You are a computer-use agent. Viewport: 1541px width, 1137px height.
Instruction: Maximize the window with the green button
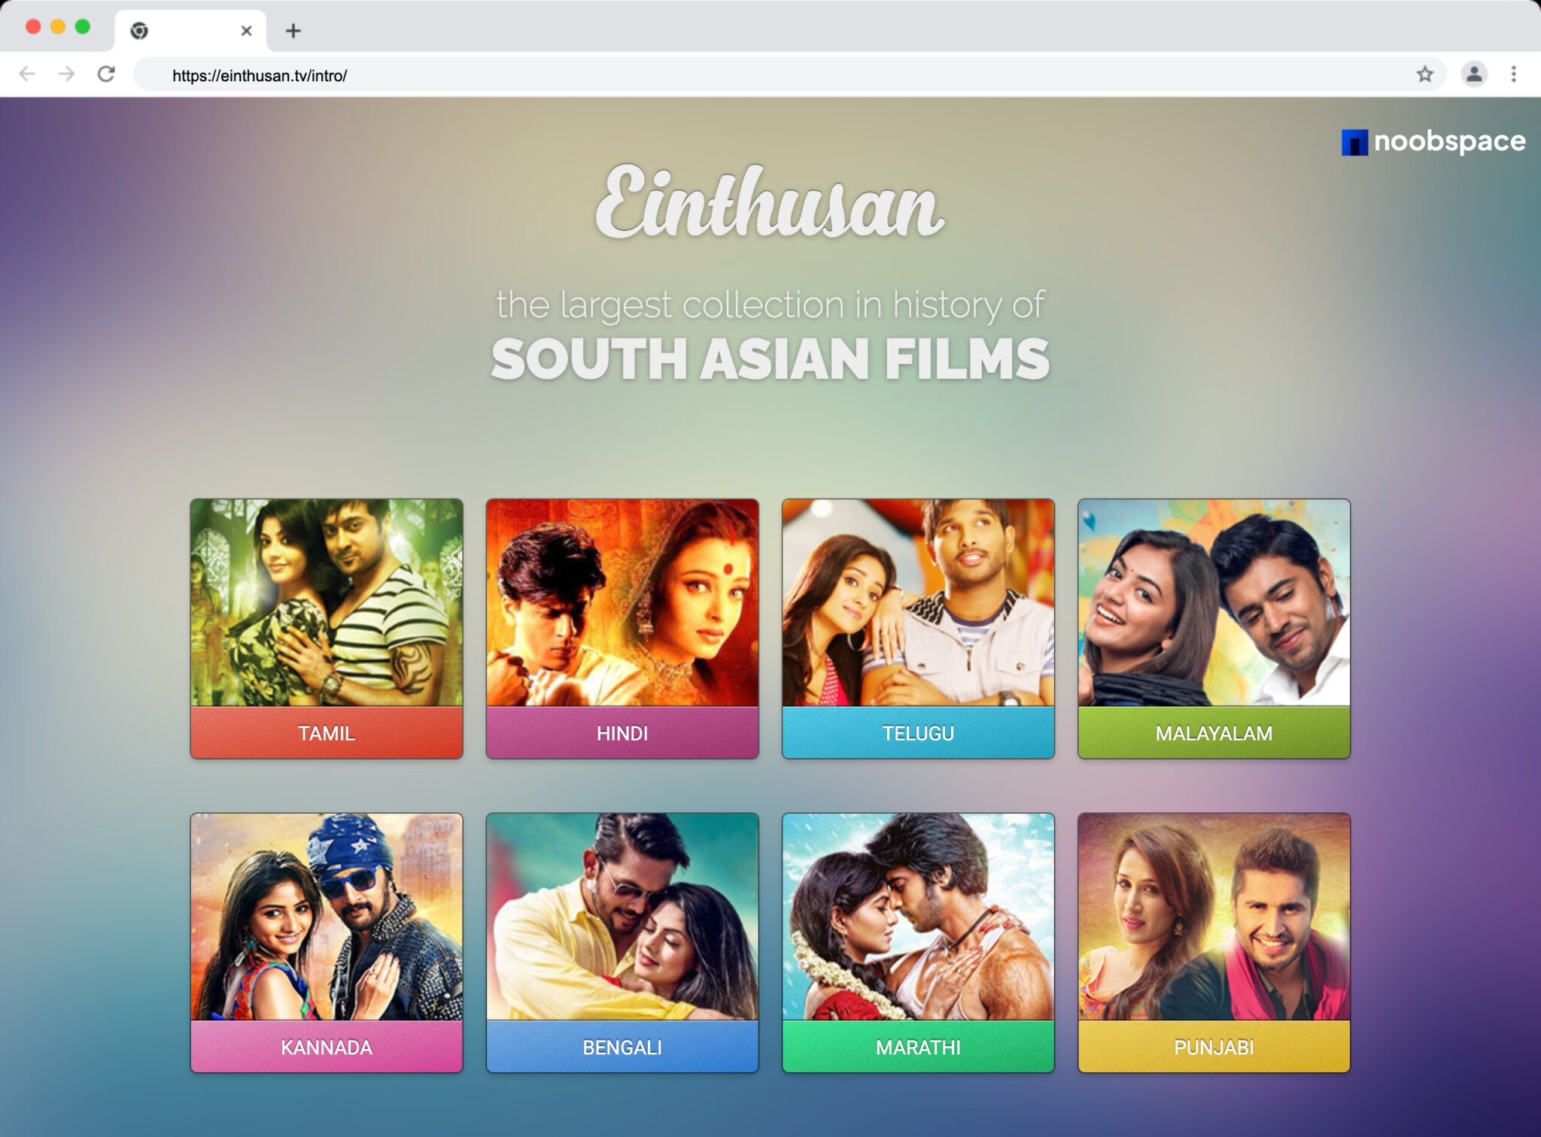(83, 27)
